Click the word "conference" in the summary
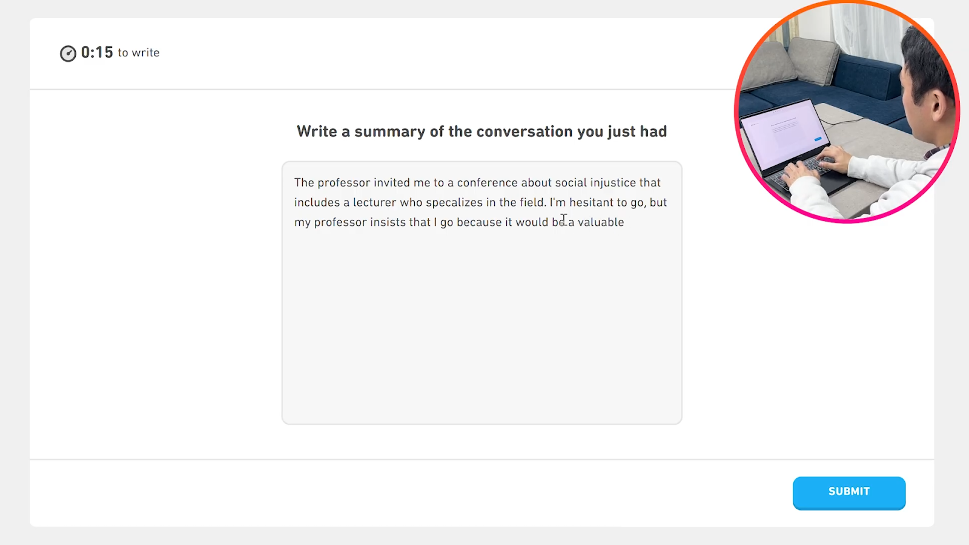Screen dimensions: 969x545 [487, 183]
